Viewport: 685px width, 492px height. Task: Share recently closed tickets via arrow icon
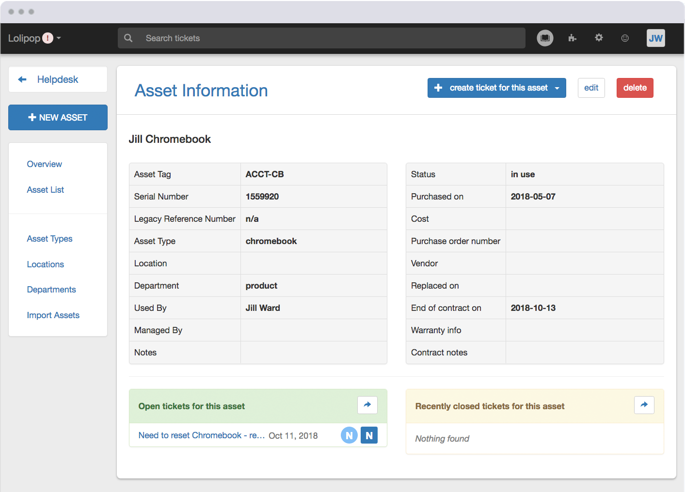point(644,405)
